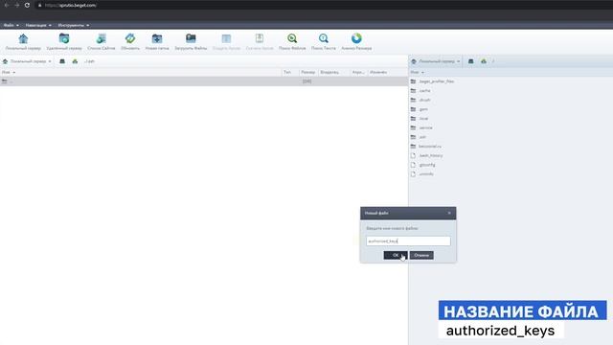Open Анализ Размера size analyzer

(x=356, y=42)
